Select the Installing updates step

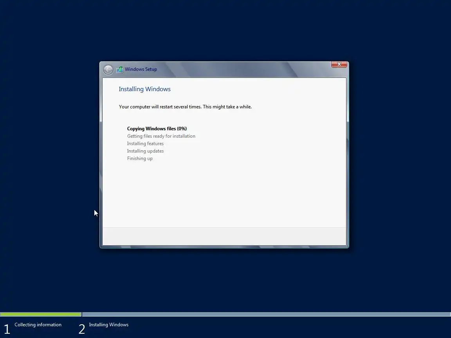click(x=145, y=151)
